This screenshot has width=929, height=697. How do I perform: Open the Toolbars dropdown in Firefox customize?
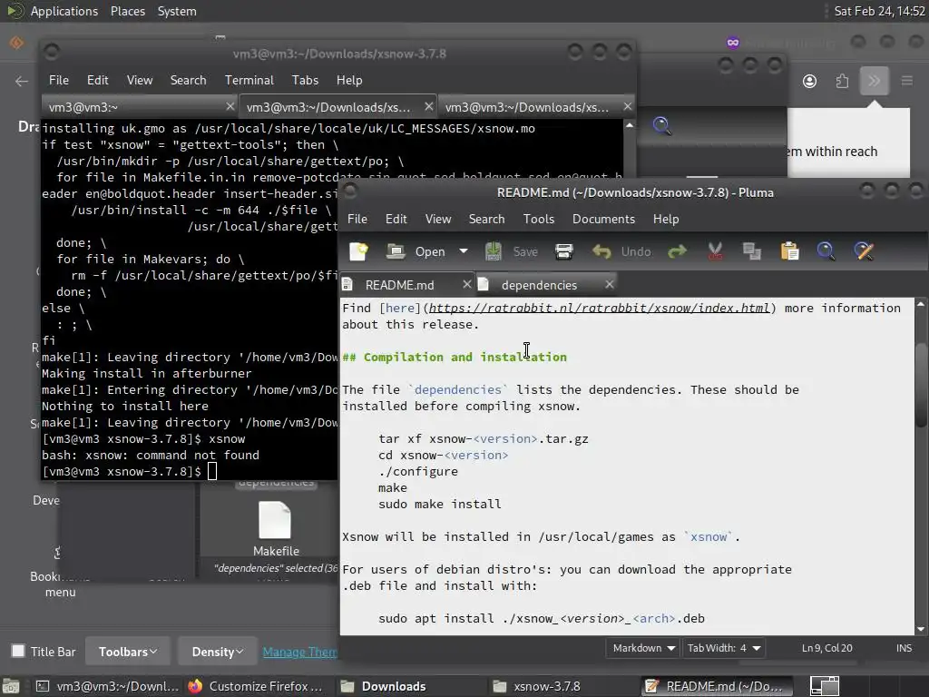pyautogui.click(x=128, y=652)
